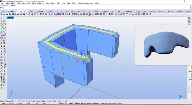
Task: Click the command prompt input field
Action: 95,8
